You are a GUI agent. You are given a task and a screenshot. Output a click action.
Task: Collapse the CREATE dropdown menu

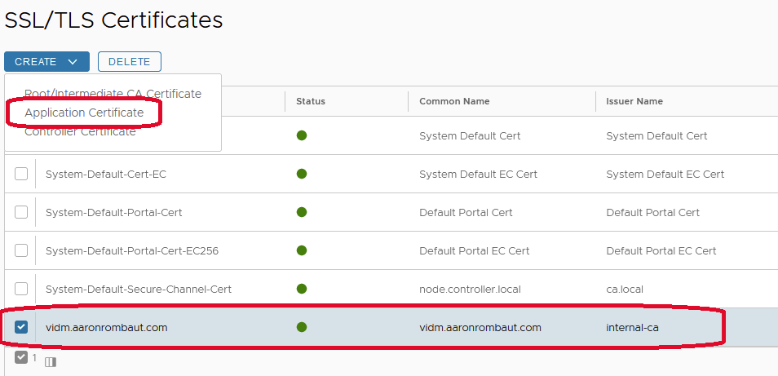[46, 62]
